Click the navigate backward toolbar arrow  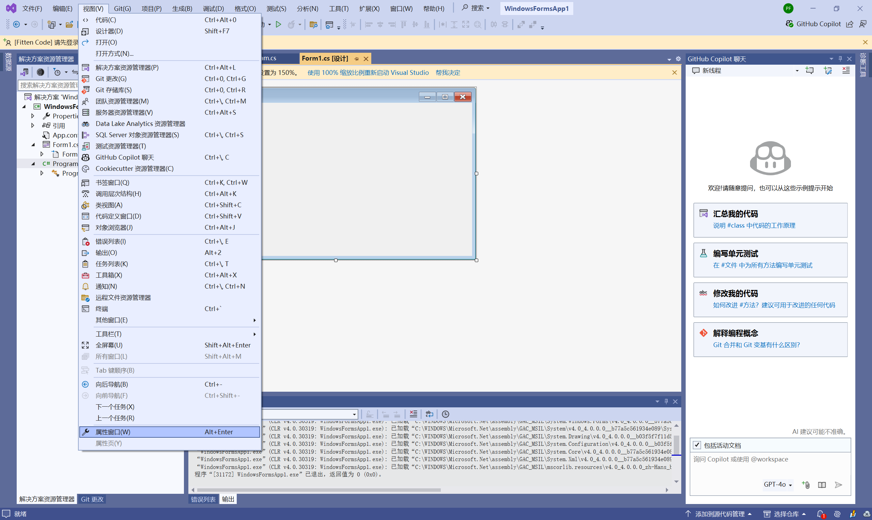point(16,24)
